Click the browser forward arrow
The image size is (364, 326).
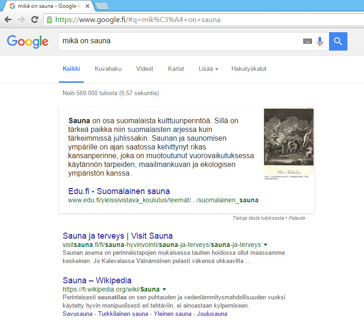[21, 19]
